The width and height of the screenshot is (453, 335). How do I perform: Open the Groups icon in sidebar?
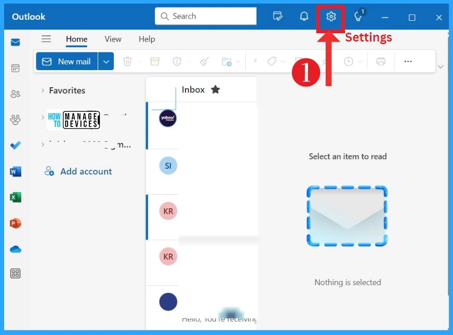click(15, 119)
